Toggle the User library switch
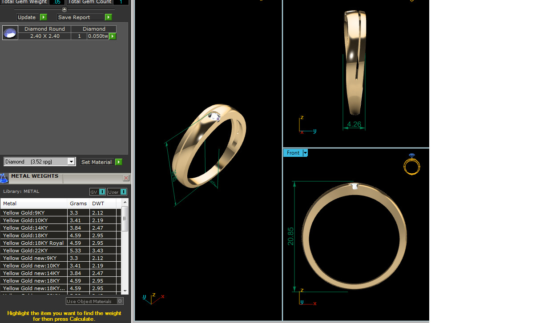The image size is (552, 323). coord(117,192)
